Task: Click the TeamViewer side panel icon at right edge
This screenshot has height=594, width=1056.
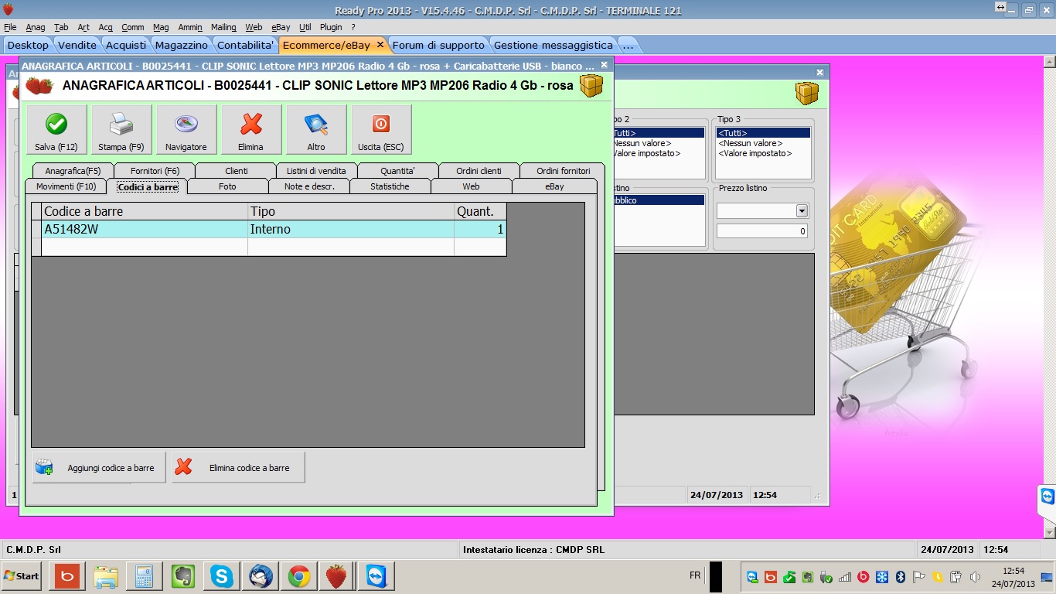Action: [x=1047, y=496]
